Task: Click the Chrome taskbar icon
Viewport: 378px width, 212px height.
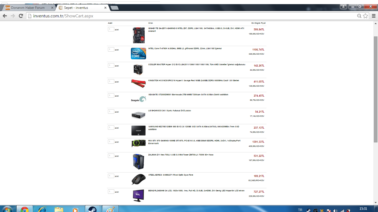Action: (x=24, y=209)
